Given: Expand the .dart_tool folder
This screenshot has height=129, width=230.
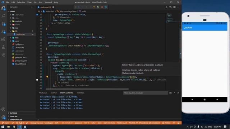Looking at the screenshot, I should tap(10, 15).
